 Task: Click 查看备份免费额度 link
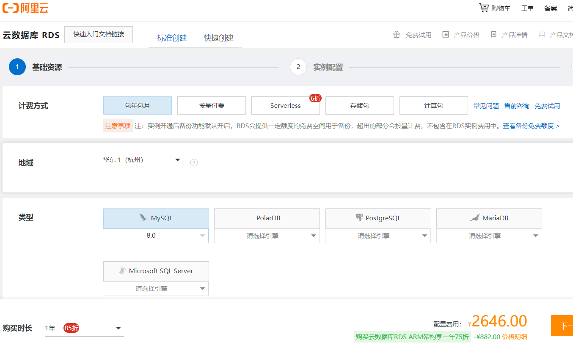click(531, 126)
